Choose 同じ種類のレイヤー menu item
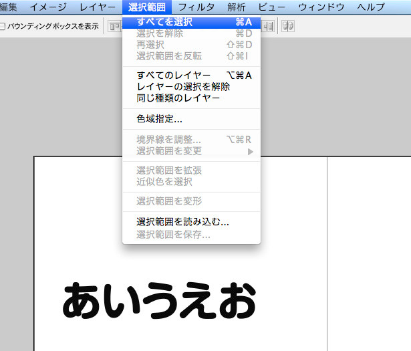This screenshot has height=351, width=411. (x=191, y=98)
